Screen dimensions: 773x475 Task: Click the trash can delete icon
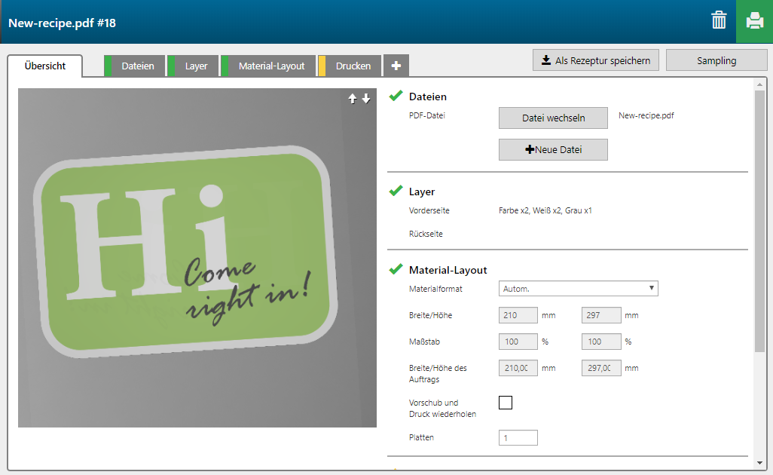pyautogui.click(x=719, y=21)
